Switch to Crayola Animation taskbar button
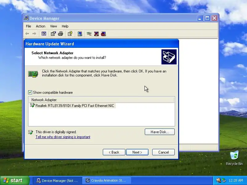This screenshot has width=247, height=185. point(107,180)
